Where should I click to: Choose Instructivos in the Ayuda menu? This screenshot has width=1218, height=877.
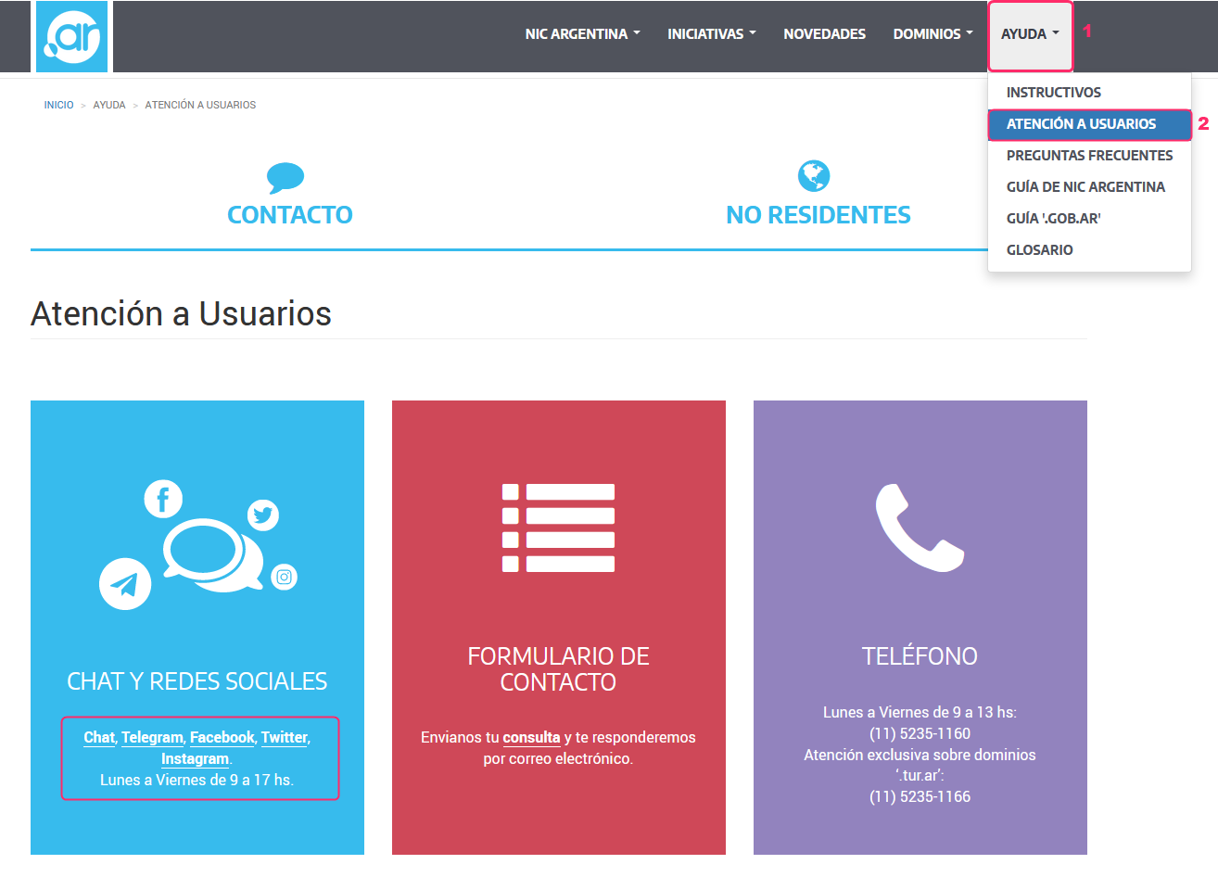(x=1053, y=93)
